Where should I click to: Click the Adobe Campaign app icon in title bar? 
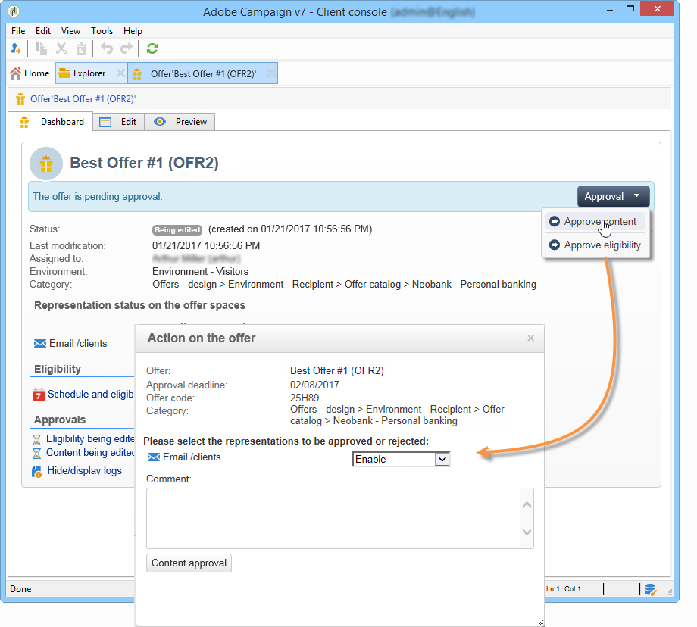[14, 11]
